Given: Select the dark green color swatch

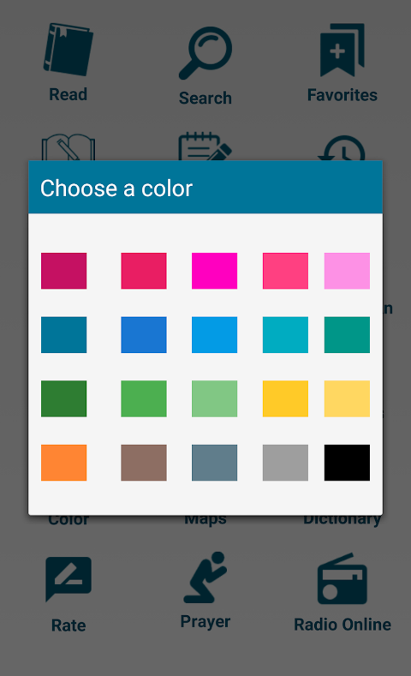Looking at the screenshot, I should pyautogui.click(x=64, y=398).
